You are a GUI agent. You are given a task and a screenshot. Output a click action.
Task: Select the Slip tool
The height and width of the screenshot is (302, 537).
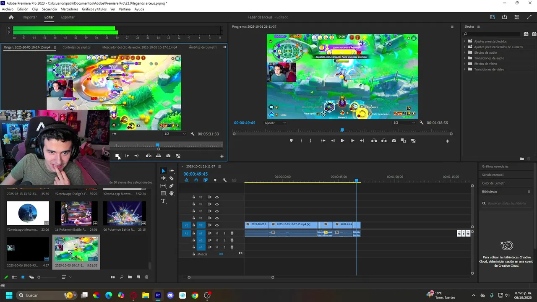(163, 186)
